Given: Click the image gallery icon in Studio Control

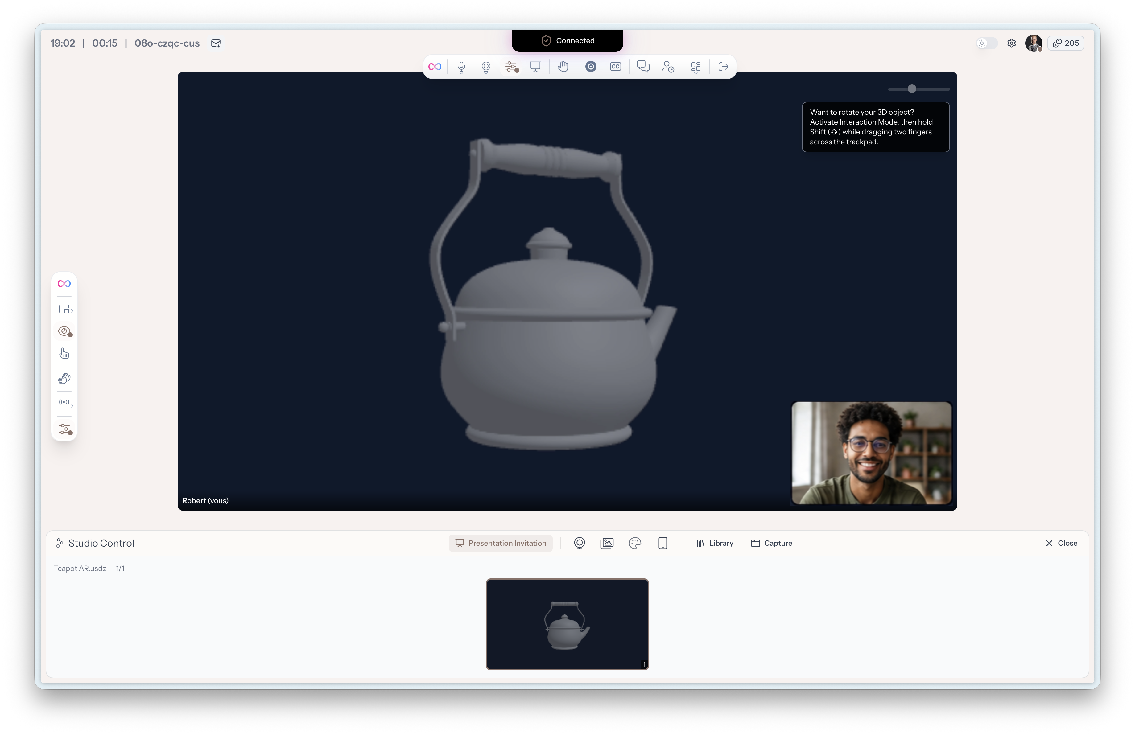Looking at the screenshot, I should (607, 543).
